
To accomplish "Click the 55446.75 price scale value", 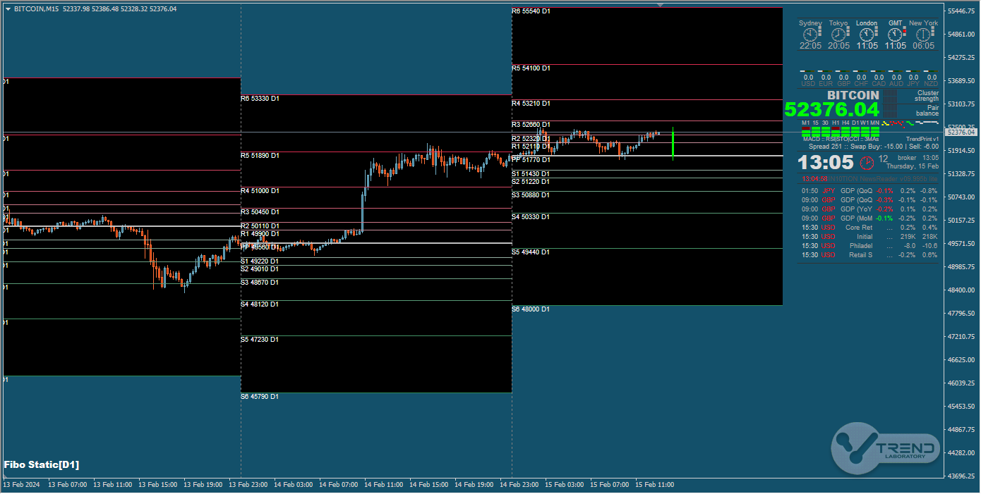I will [962, 11].
